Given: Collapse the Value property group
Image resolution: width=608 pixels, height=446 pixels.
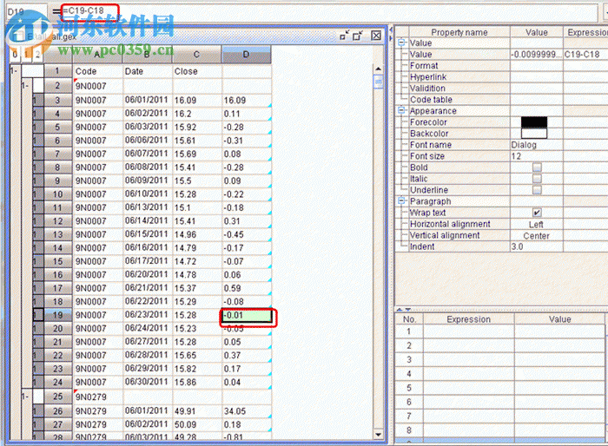Looking at the screenshot, I should point(402,43).
